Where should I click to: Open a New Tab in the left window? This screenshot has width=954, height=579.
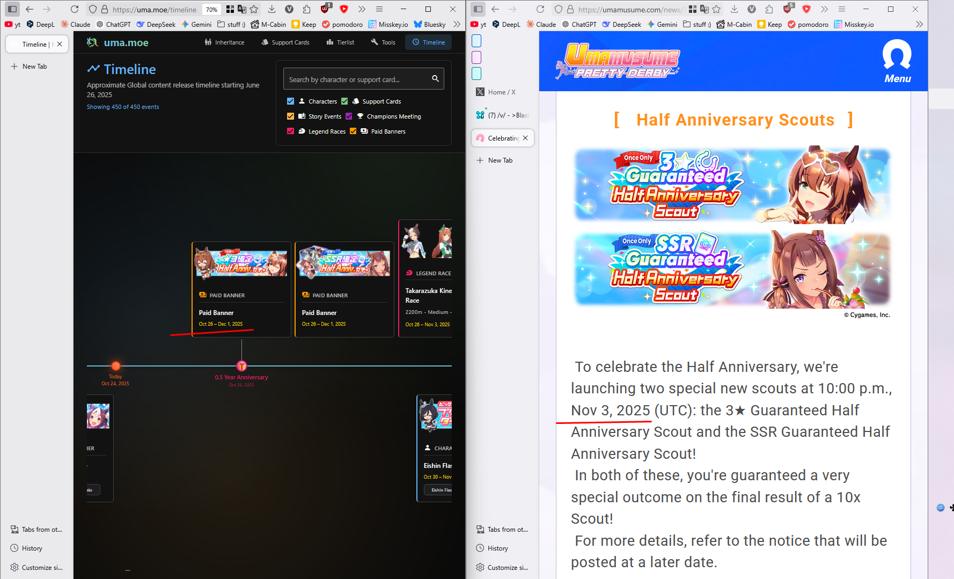click(x=30, y=66)
